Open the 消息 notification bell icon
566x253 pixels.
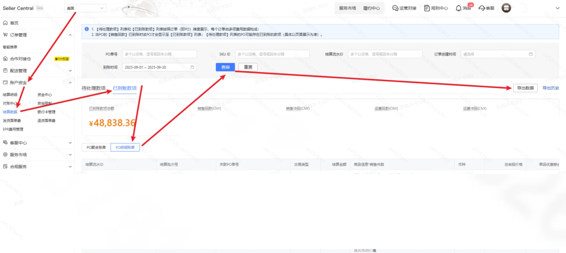[459, 8]
